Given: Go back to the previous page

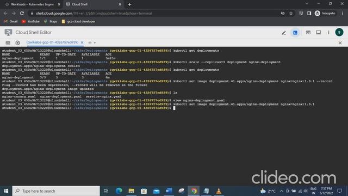Looking at the screenshot, I should (5, 13).
